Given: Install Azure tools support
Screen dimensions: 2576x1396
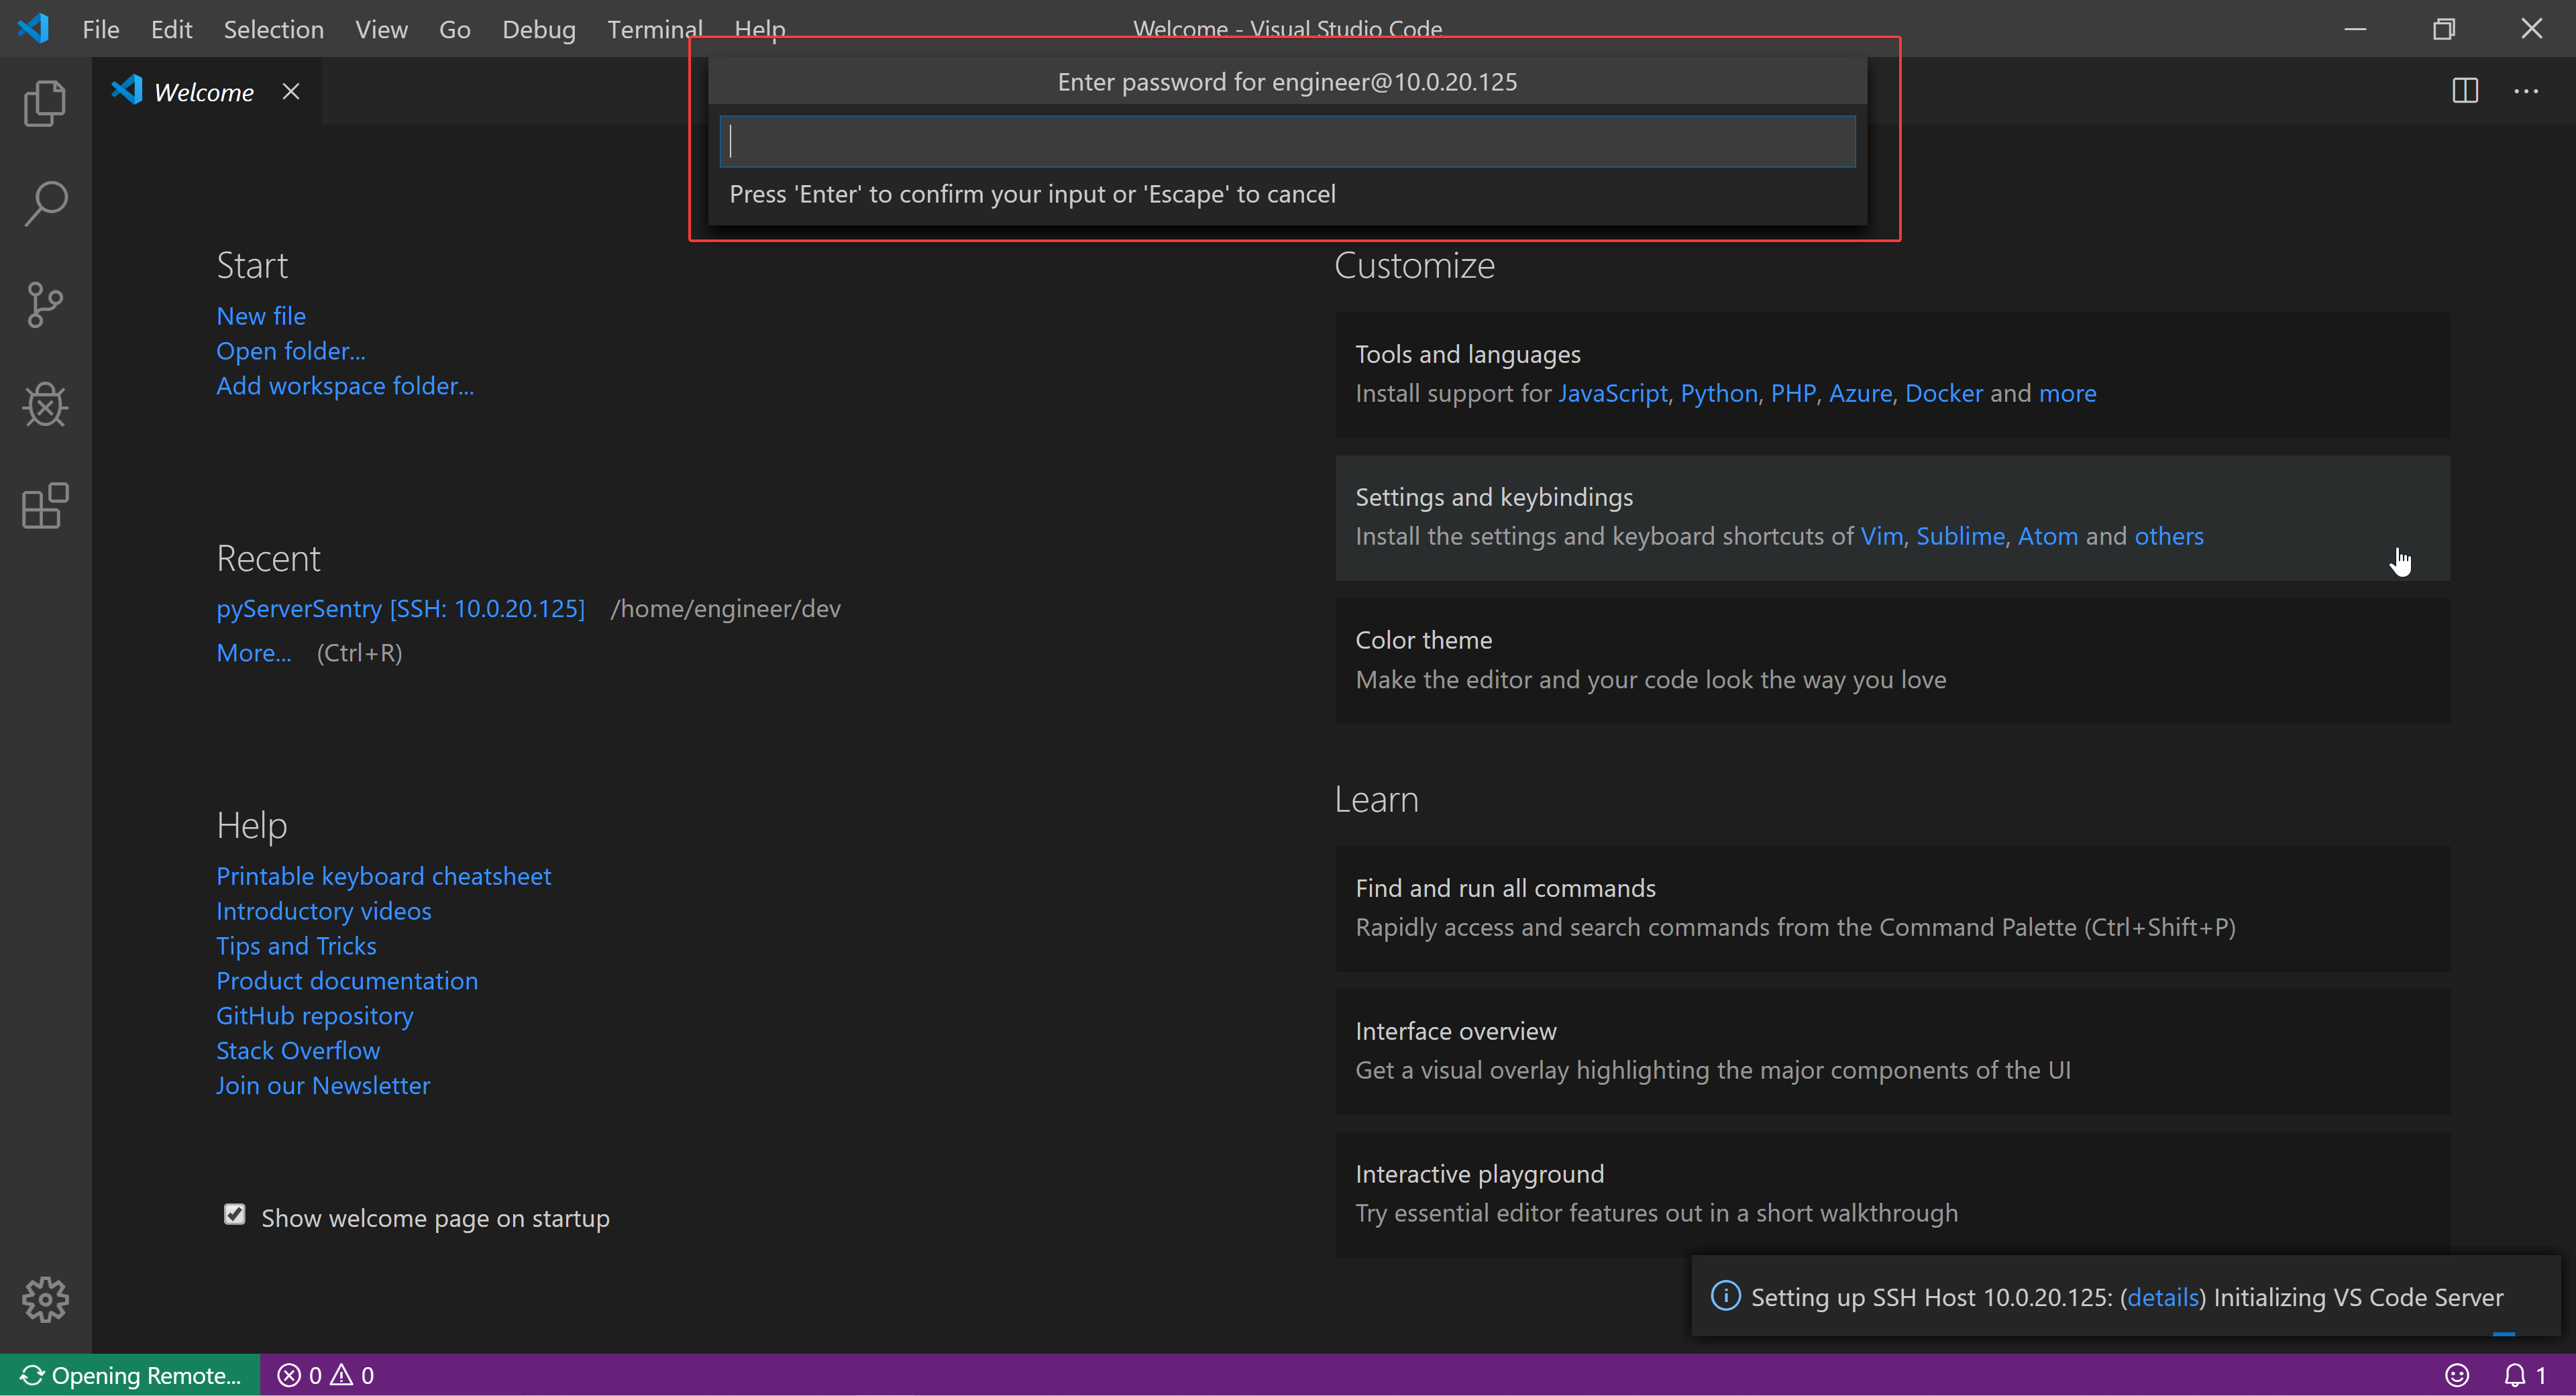Looking at the screenshot, I should 1860,393.
